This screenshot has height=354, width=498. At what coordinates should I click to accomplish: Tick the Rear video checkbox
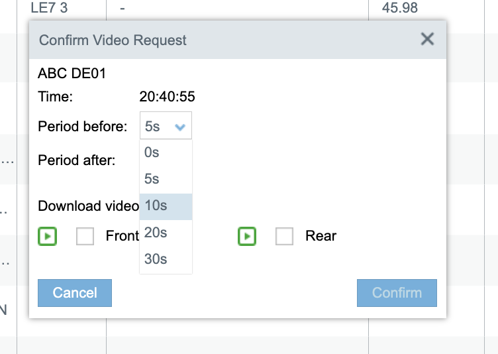pos(284,236)
